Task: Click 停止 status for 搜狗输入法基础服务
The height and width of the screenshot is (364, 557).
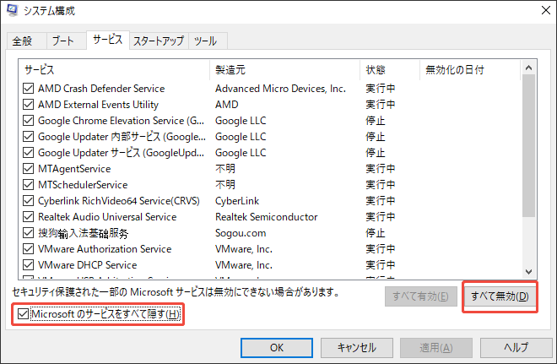Action: 376,233
